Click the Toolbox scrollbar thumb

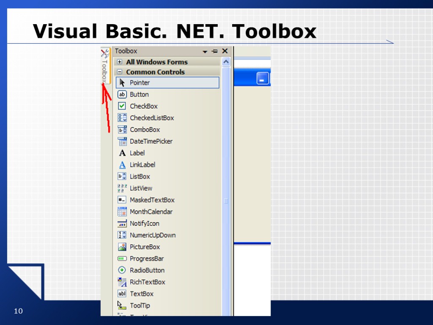pyautogui.click(x=226, y=201)
